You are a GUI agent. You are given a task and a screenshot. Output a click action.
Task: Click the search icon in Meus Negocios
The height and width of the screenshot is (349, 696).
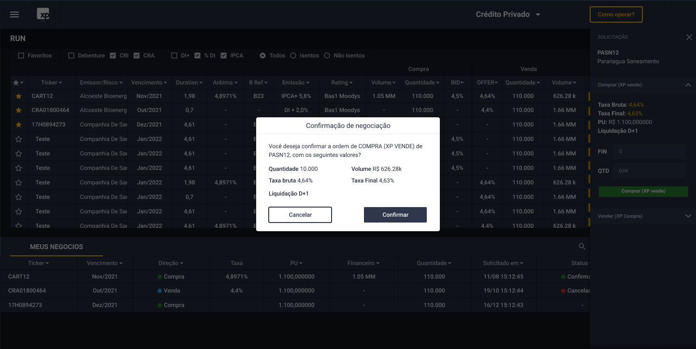(x=582, y=247)
